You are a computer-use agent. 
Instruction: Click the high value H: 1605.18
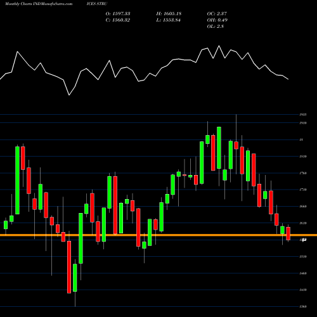(169, 14)
